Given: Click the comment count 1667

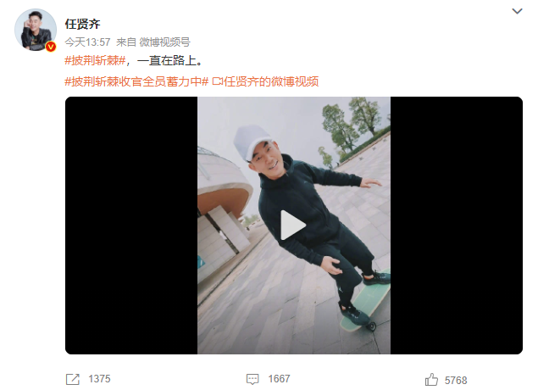Looking at the screenshot, I should coord(279,379).
